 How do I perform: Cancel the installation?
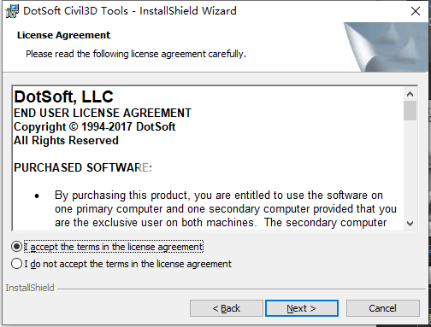click(382, 308)
